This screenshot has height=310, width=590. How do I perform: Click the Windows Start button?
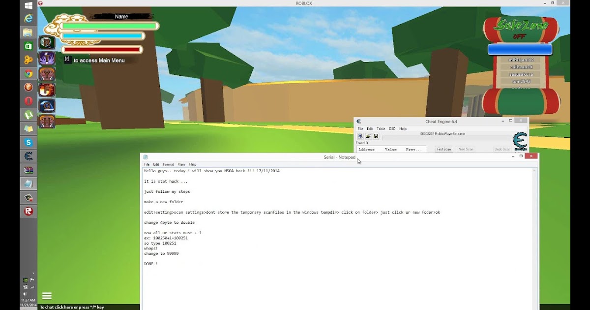(x=29, y=5)
